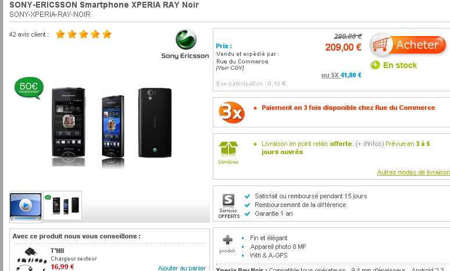Select the three-phones photo thumbnail
The width and height of the screenshot is (450, 271).
click(63, 205)
